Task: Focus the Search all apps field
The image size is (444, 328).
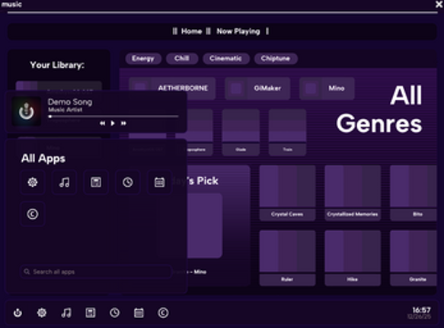Action: (x=96, y=272)
